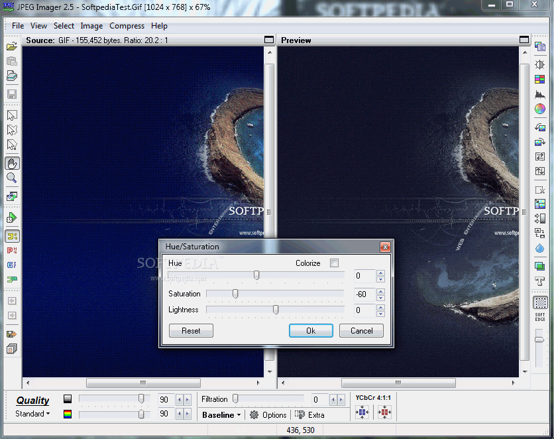Open the brightness/contrast tool icon
The height and width of the screenshot is (439, 554).
(x=539, y=65)
